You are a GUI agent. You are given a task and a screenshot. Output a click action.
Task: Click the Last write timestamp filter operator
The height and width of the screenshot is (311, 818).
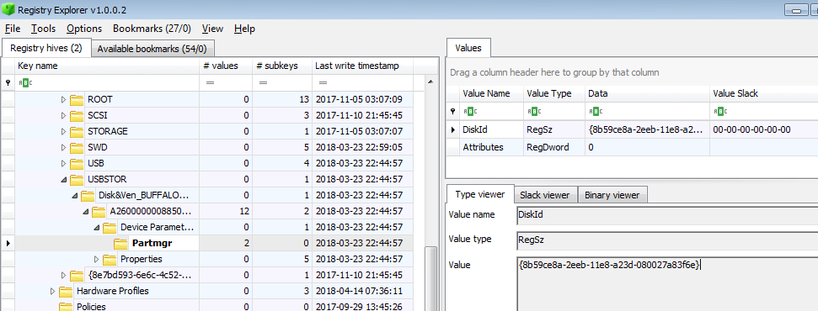323,82
